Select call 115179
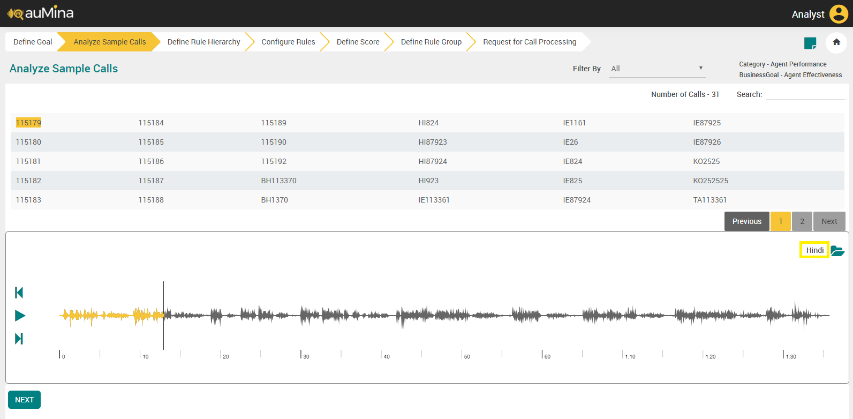The image size is (853, 419). (x=28, y=123)
